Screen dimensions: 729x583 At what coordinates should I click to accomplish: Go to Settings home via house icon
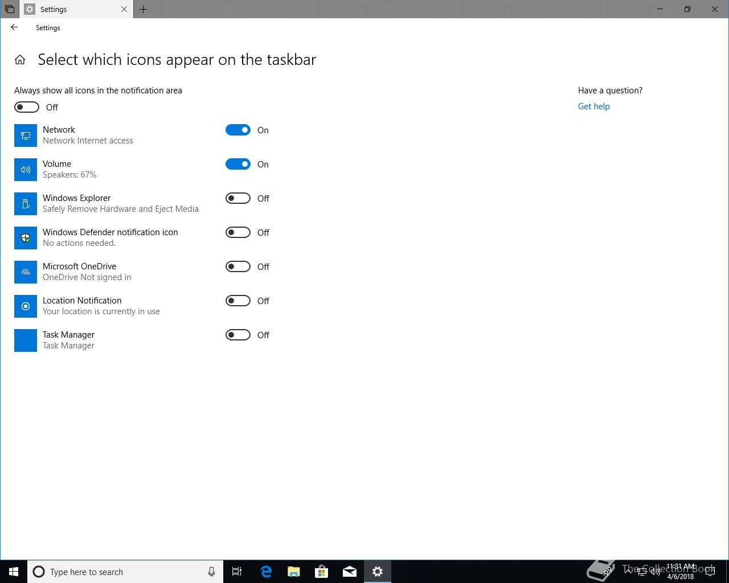[20, 60]
